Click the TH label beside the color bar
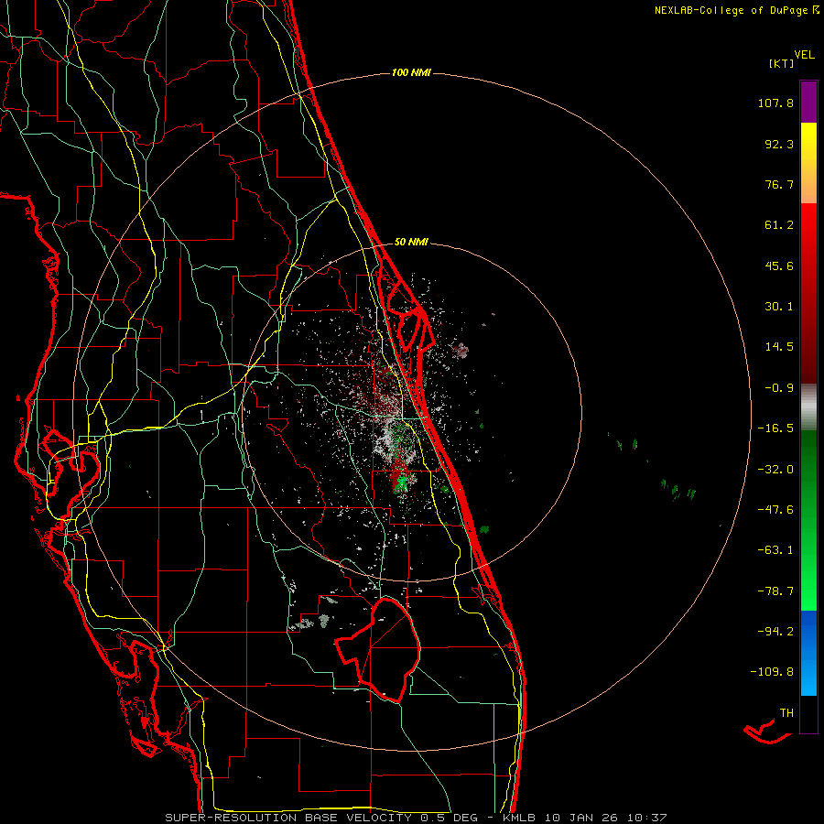This screenshot has width=824, height=824. [786, 713]
